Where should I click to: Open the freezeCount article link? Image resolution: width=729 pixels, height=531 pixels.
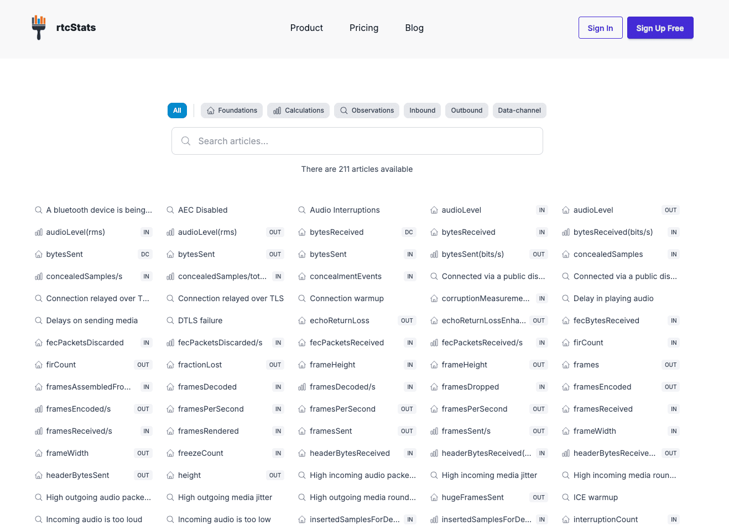(200, 453)
